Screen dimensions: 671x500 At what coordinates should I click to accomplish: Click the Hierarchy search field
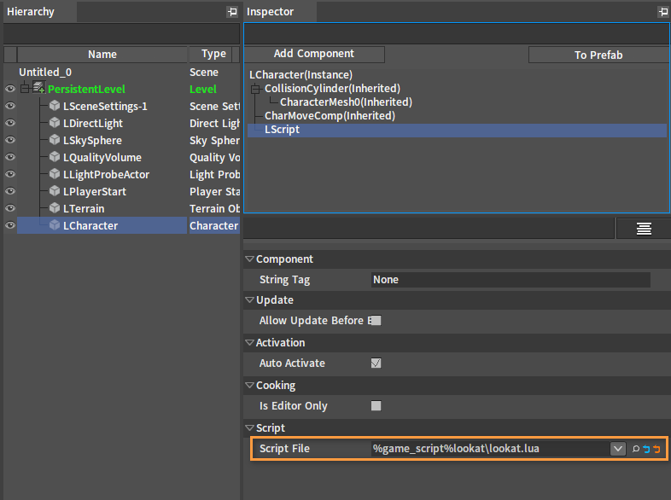coord(121,33)
